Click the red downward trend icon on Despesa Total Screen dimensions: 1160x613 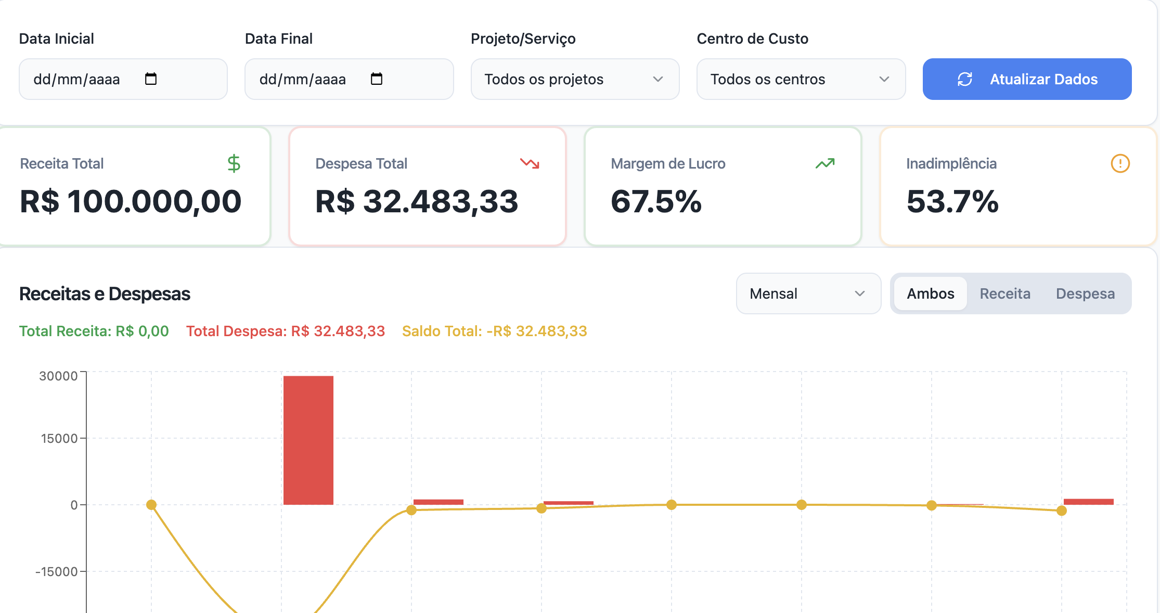pos(530,163)
